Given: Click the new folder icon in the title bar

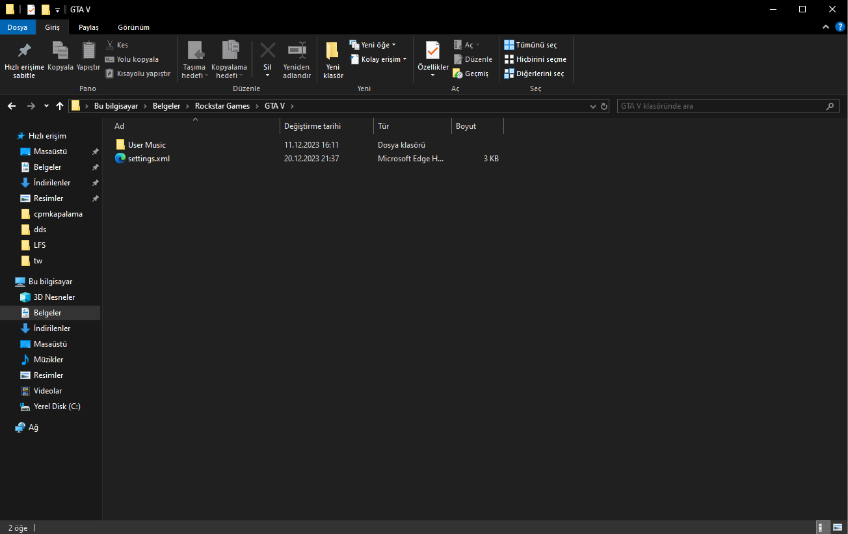Looking at the screenshot, I should click(x=46, y=9).
